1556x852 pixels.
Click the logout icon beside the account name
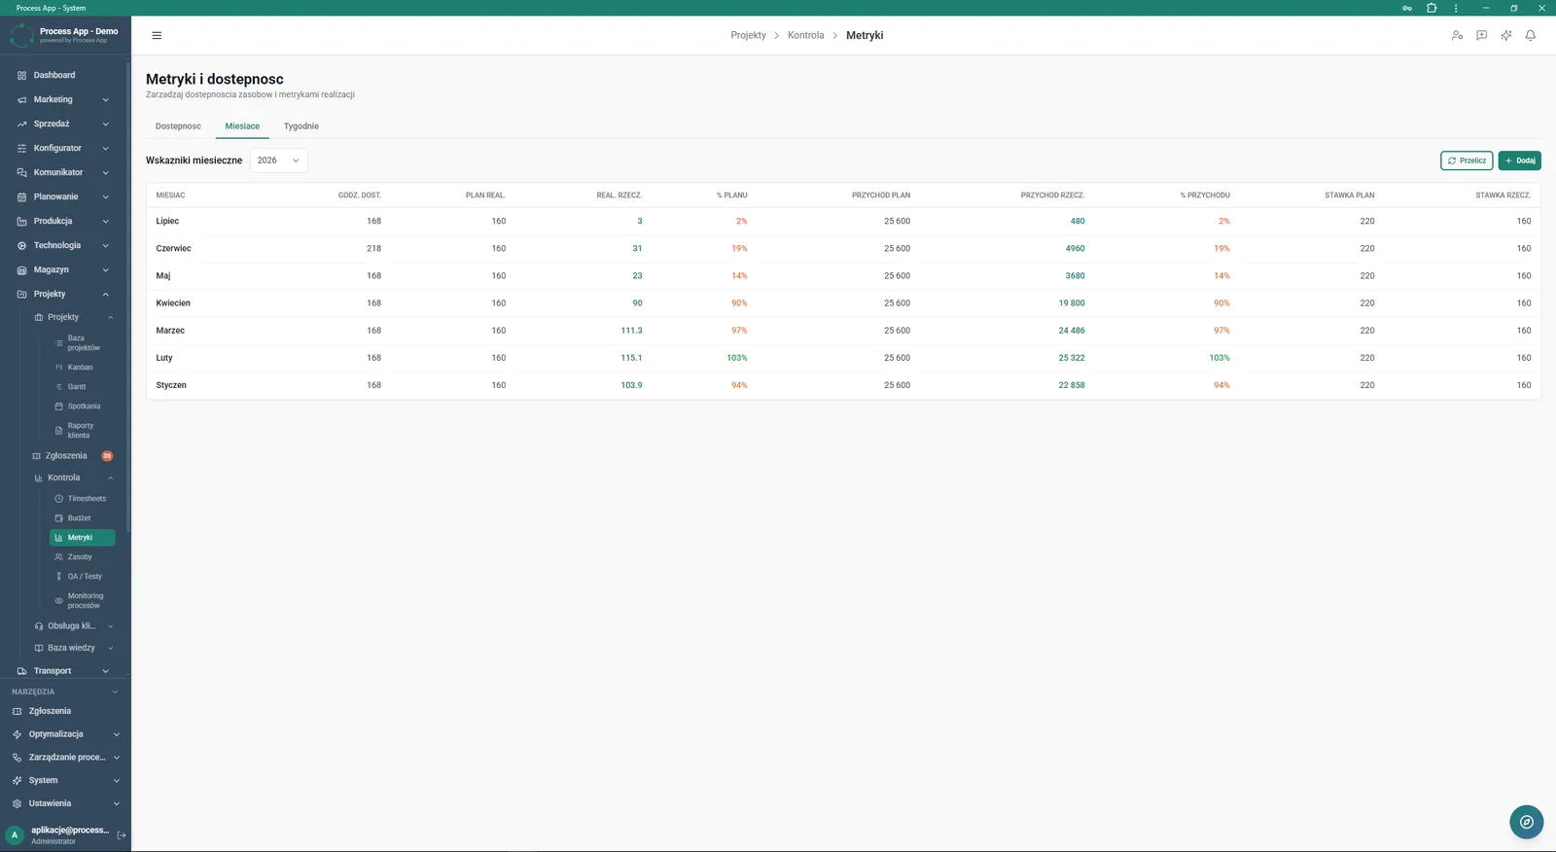tap(122, 835)
